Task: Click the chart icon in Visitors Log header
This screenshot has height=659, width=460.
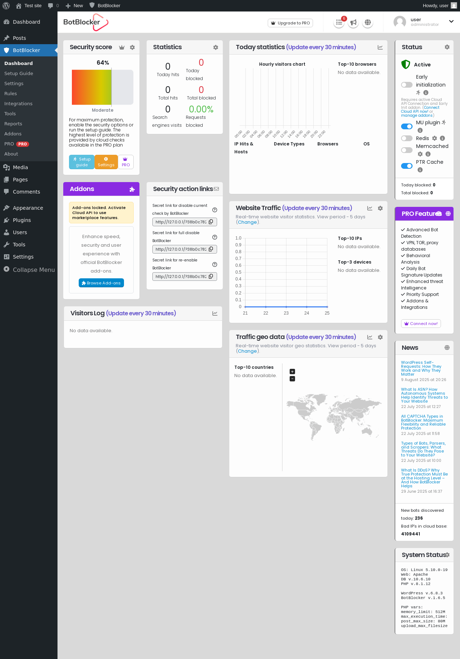Action: tap(215, 314)
